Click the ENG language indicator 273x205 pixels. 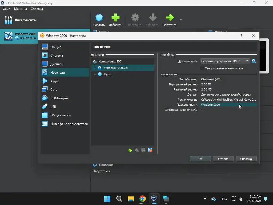(x=224, y=199)
